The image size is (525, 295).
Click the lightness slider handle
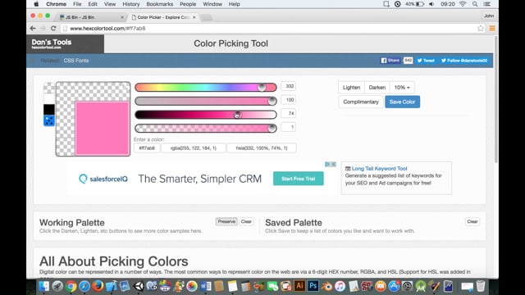[x=237, y=115]
